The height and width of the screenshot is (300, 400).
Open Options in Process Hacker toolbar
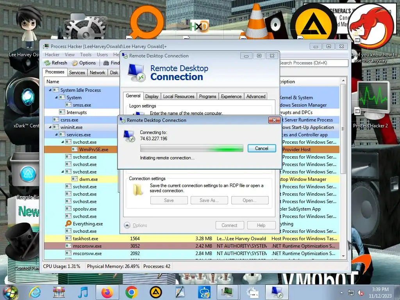pyautogui.click(x=84, y=63)
